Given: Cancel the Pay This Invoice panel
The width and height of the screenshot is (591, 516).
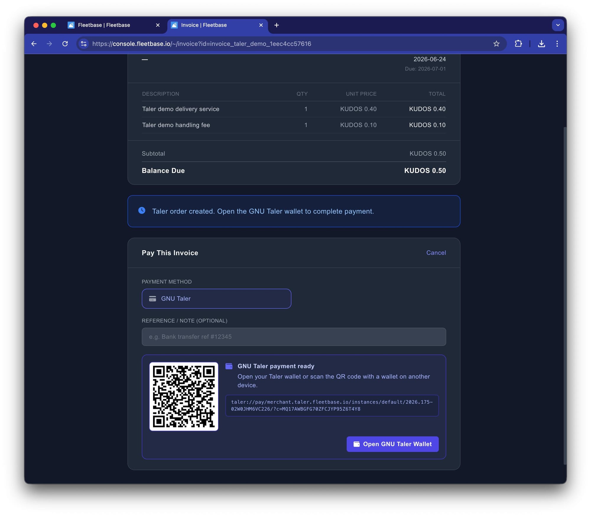Looking at the screenshot, I should pos(436,253).
